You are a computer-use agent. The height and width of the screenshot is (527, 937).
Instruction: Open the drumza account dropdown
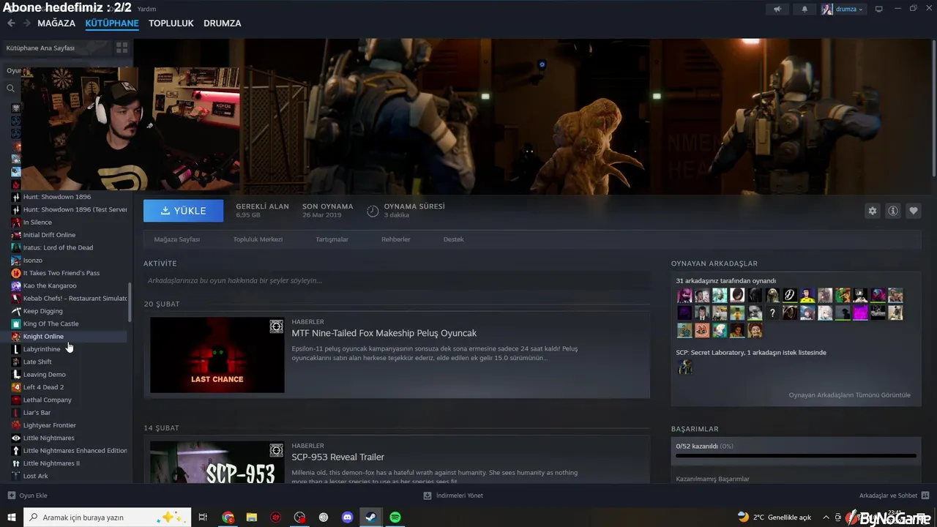[x=843, y=10]
